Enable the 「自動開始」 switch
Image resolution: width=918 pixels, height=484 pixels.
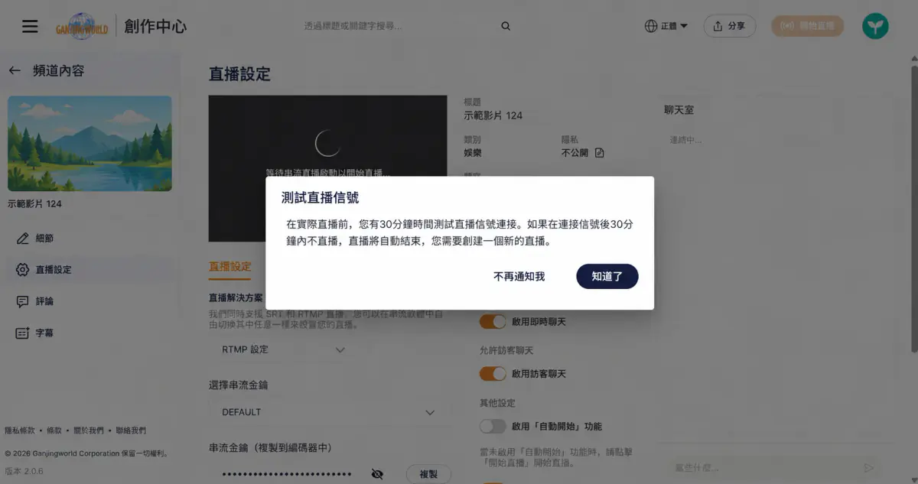point(493,426)
